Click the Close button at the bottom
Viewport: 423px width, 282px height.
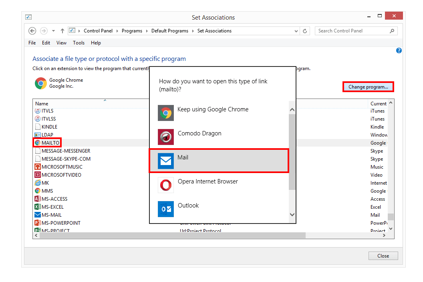click(x=383, y=256)
